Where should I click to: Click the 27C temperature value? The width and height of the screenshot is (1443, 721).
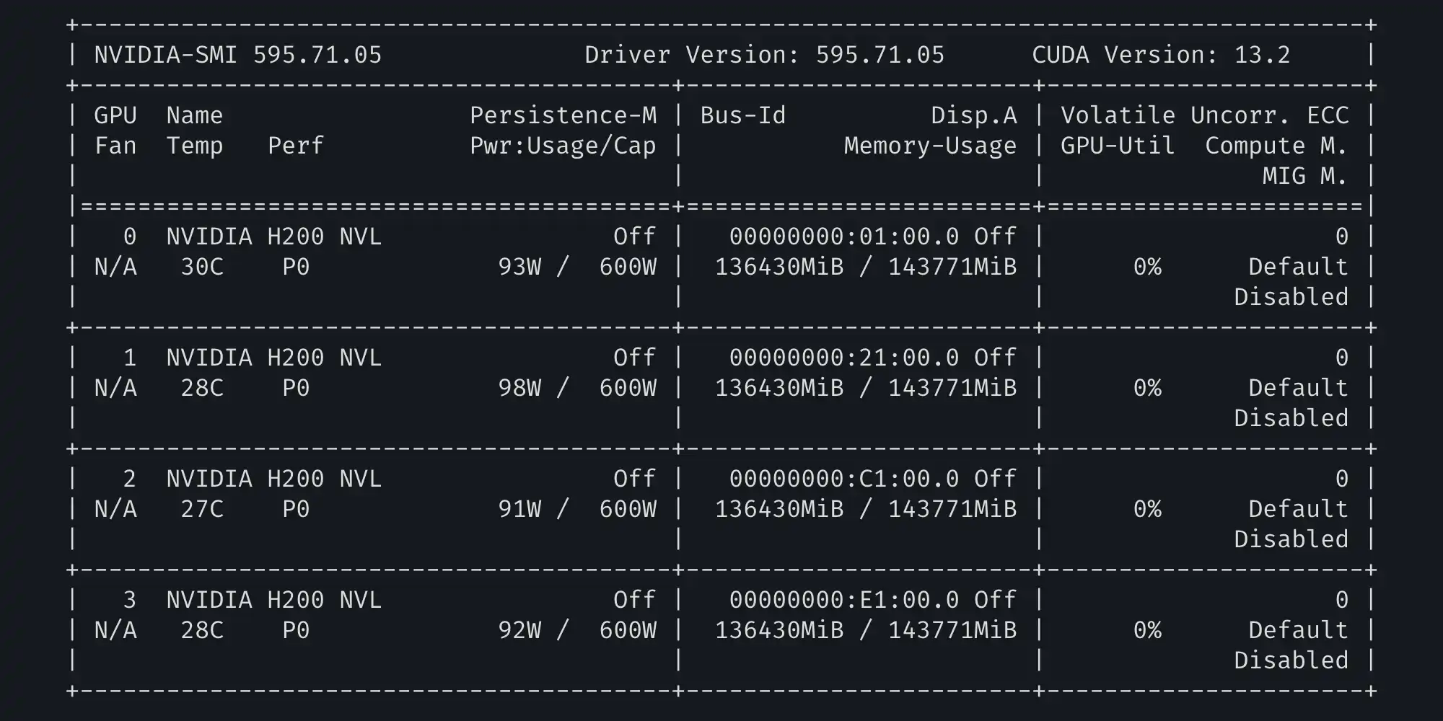(202, 509)
